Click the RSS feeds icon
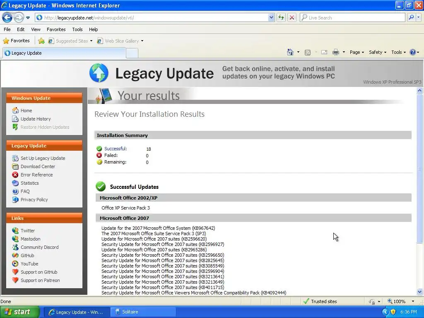Screen dimensions: 424x318 point(308,53)
